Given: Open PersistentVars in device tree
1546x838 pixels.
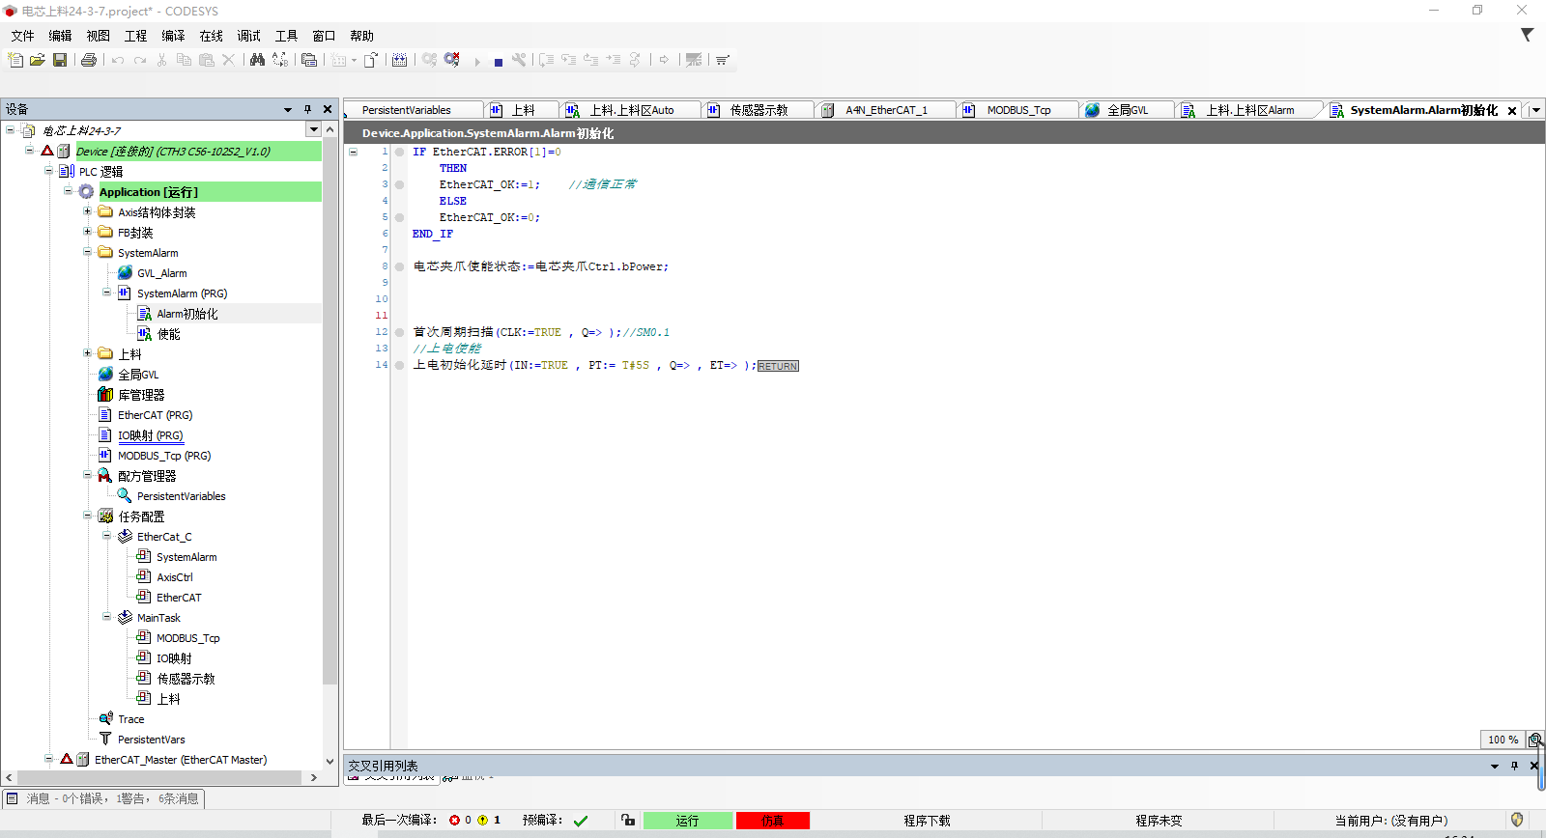Looking at the screenshot, I should [x=151, y=740].
